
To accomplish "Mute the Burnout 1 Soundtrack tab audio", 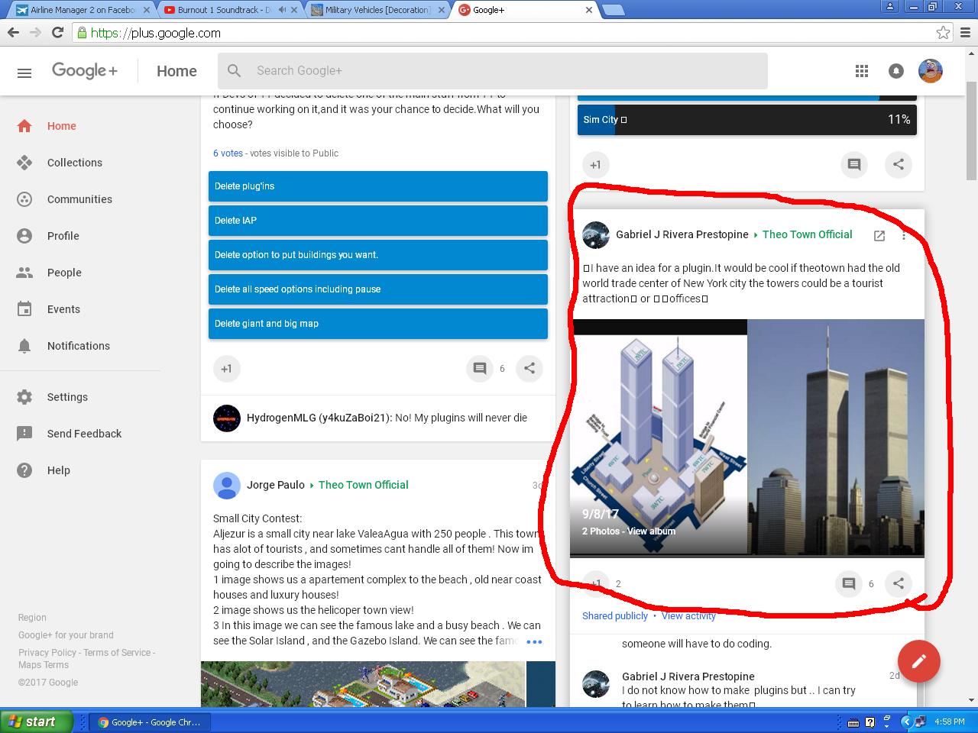I will 282,10.
